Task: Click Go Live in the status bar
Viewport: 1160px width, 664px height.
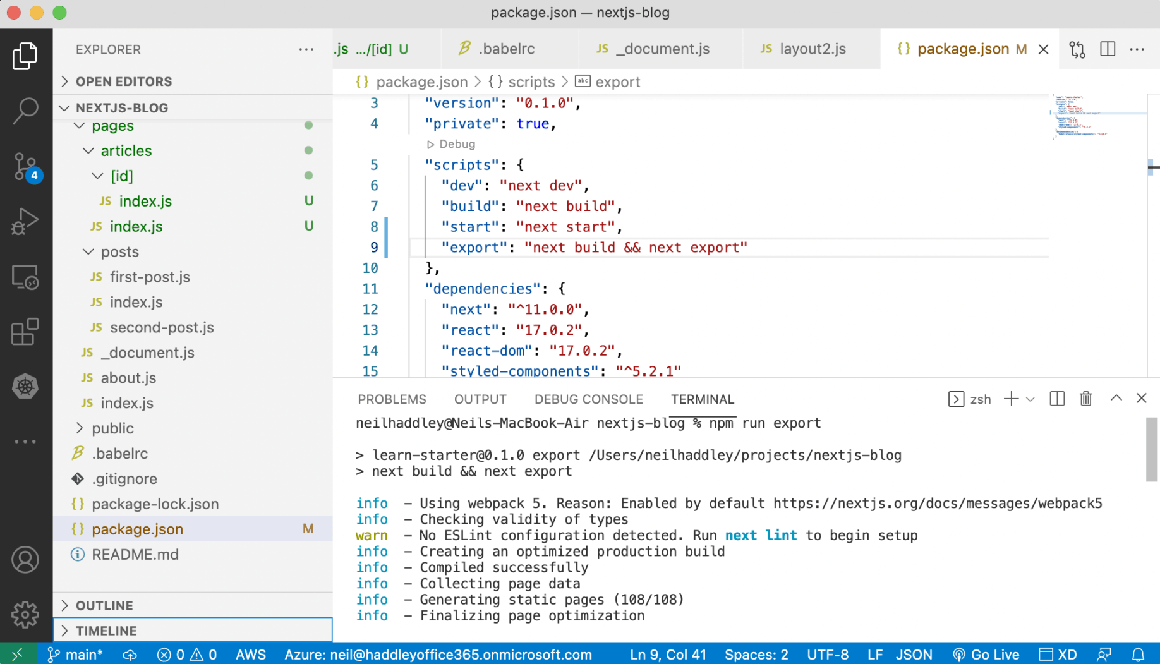Action: point(986,655)
